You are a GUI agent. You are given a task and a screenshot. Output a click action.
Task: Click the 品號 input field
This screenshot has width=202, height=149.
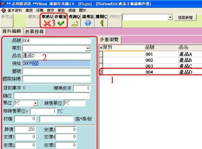[56, 41]
